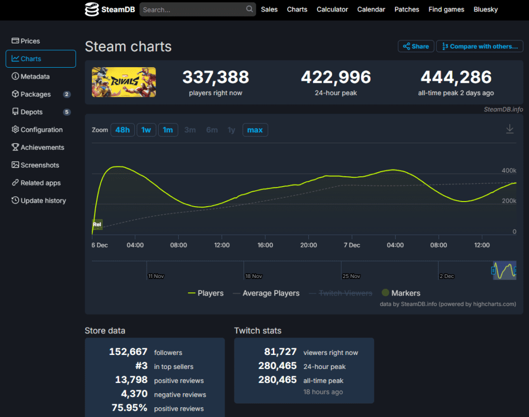Open the Charts top navigation item
This screenshot has height=417, width=529.
click(297, 9)
